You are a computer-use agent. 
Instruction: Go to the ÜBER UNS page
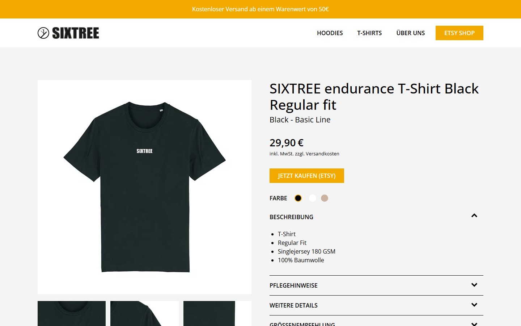pos(410,33)
